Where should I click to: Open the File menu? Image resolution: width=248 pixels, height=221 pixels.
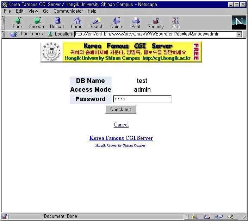(x=7, y=11)
